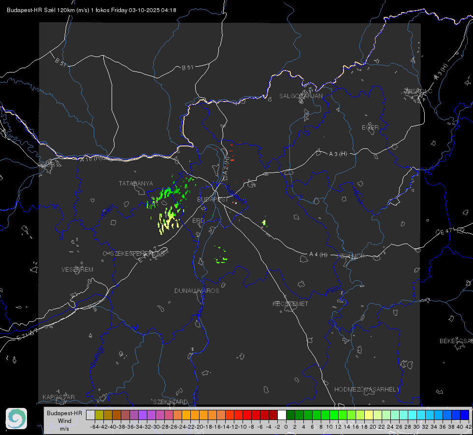473x435 pixels.
Task: Select the ERD town label
Action: (x=198, y=221)
